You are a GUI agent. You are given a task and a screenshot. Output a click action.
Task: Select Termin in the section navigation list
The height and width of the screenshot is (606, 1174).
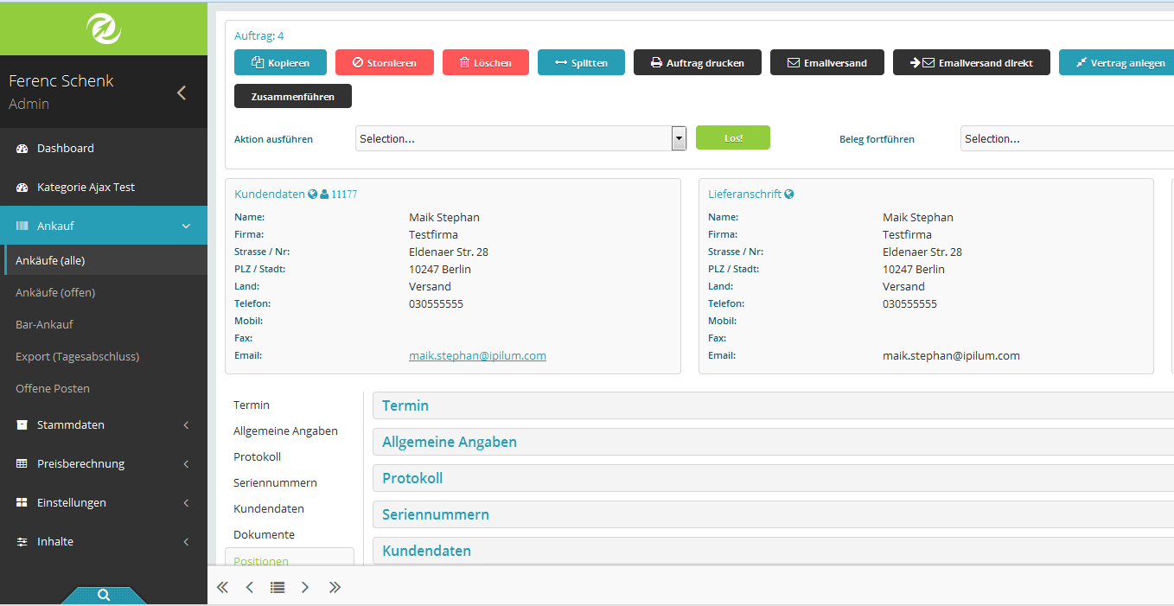252,405
